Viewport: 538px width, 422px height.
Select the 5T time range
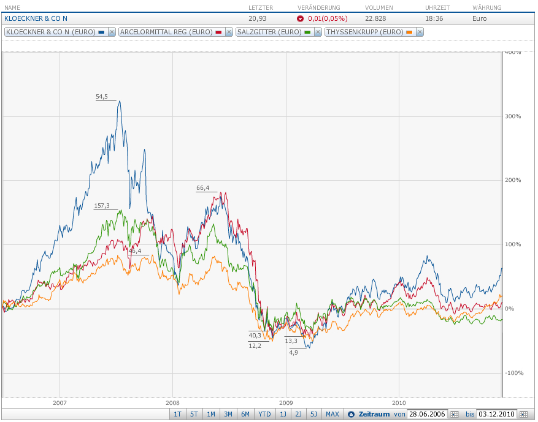pyautogui.click(x=194, y=415)
